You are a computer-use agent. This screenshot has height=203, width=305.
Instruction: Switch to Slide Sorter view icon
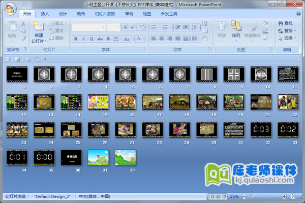pos(218,197)
